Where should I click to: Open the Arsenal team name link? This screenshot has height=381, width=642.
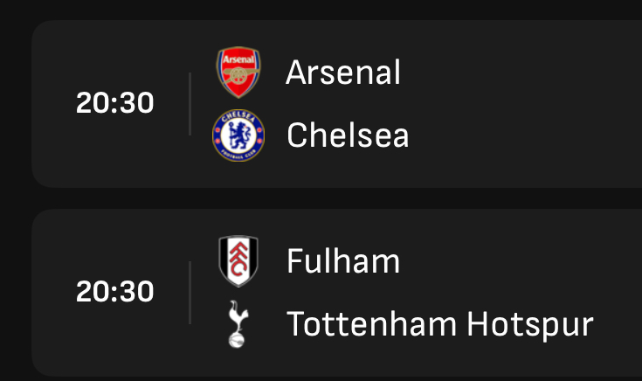click(x=343, y=73)
